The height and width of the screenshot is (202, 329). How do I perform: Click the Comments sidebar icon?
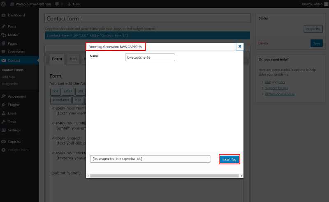(x=4, y=52)
